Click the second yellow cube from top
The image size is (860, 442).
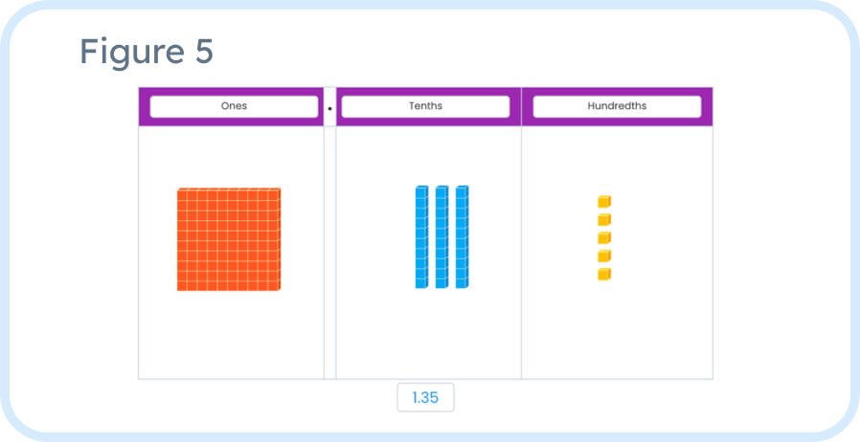(x=604, y=220)
